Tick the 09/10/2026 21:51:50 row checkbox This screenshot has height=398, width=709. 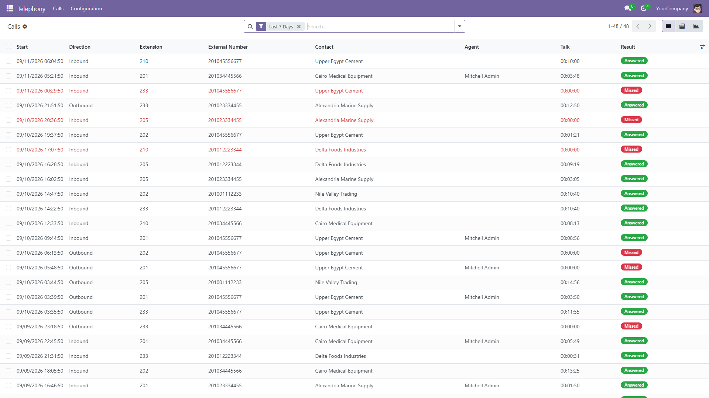(x=8, y=105)
